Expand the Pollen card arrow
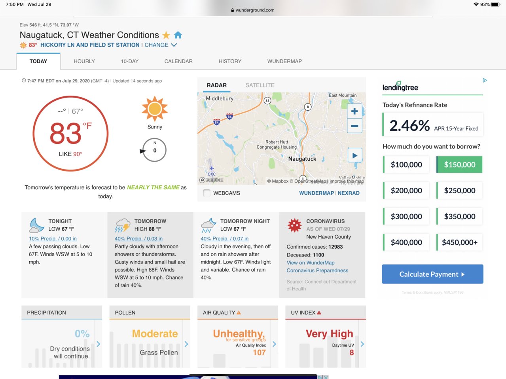This screenshot has width=506, height=379. pos(186,344)
